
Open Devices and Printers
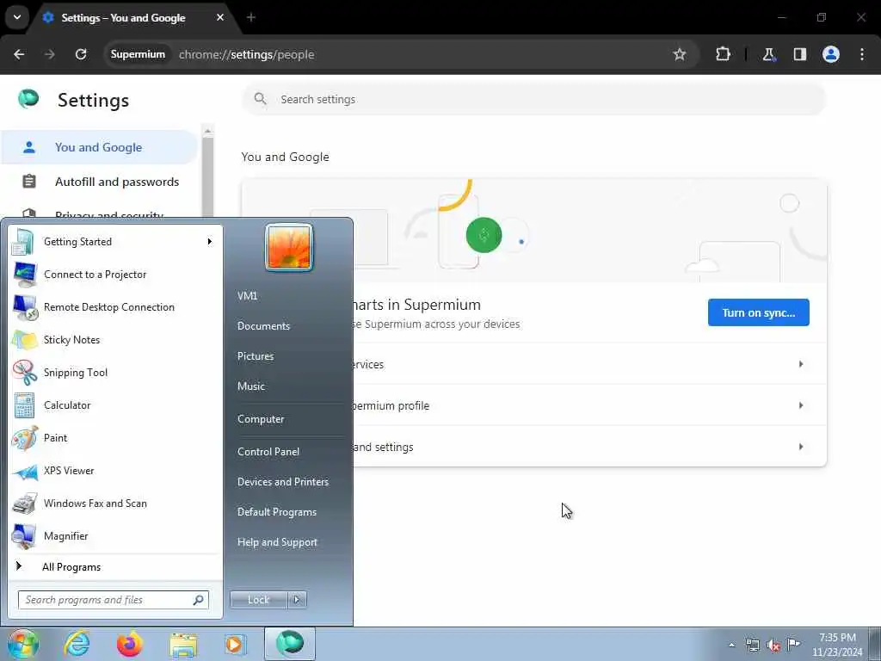coord(282,482)
